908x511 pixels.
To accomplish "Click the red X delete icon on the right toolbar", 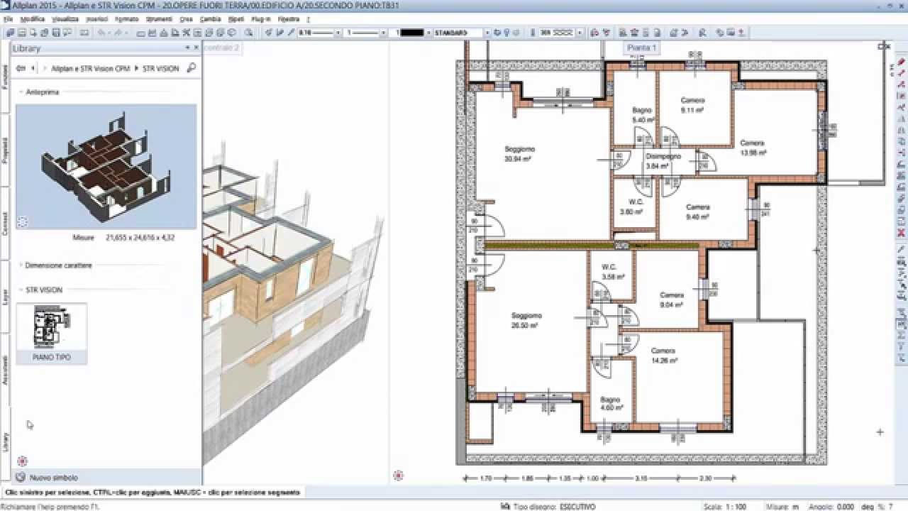I will click(x=902, y=233).
